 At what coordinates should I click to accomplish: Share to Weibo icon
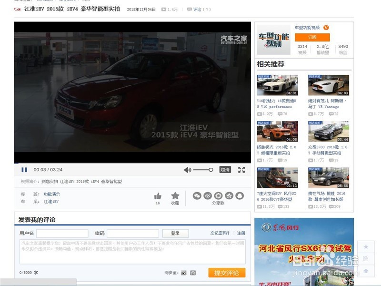pyautogui.click(x=208, y=196)
